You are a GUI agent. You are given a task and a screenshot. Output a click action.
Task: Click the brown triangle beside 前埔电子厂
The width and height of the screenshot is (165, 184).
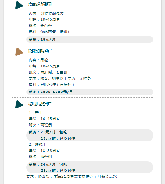pos(19,52)
